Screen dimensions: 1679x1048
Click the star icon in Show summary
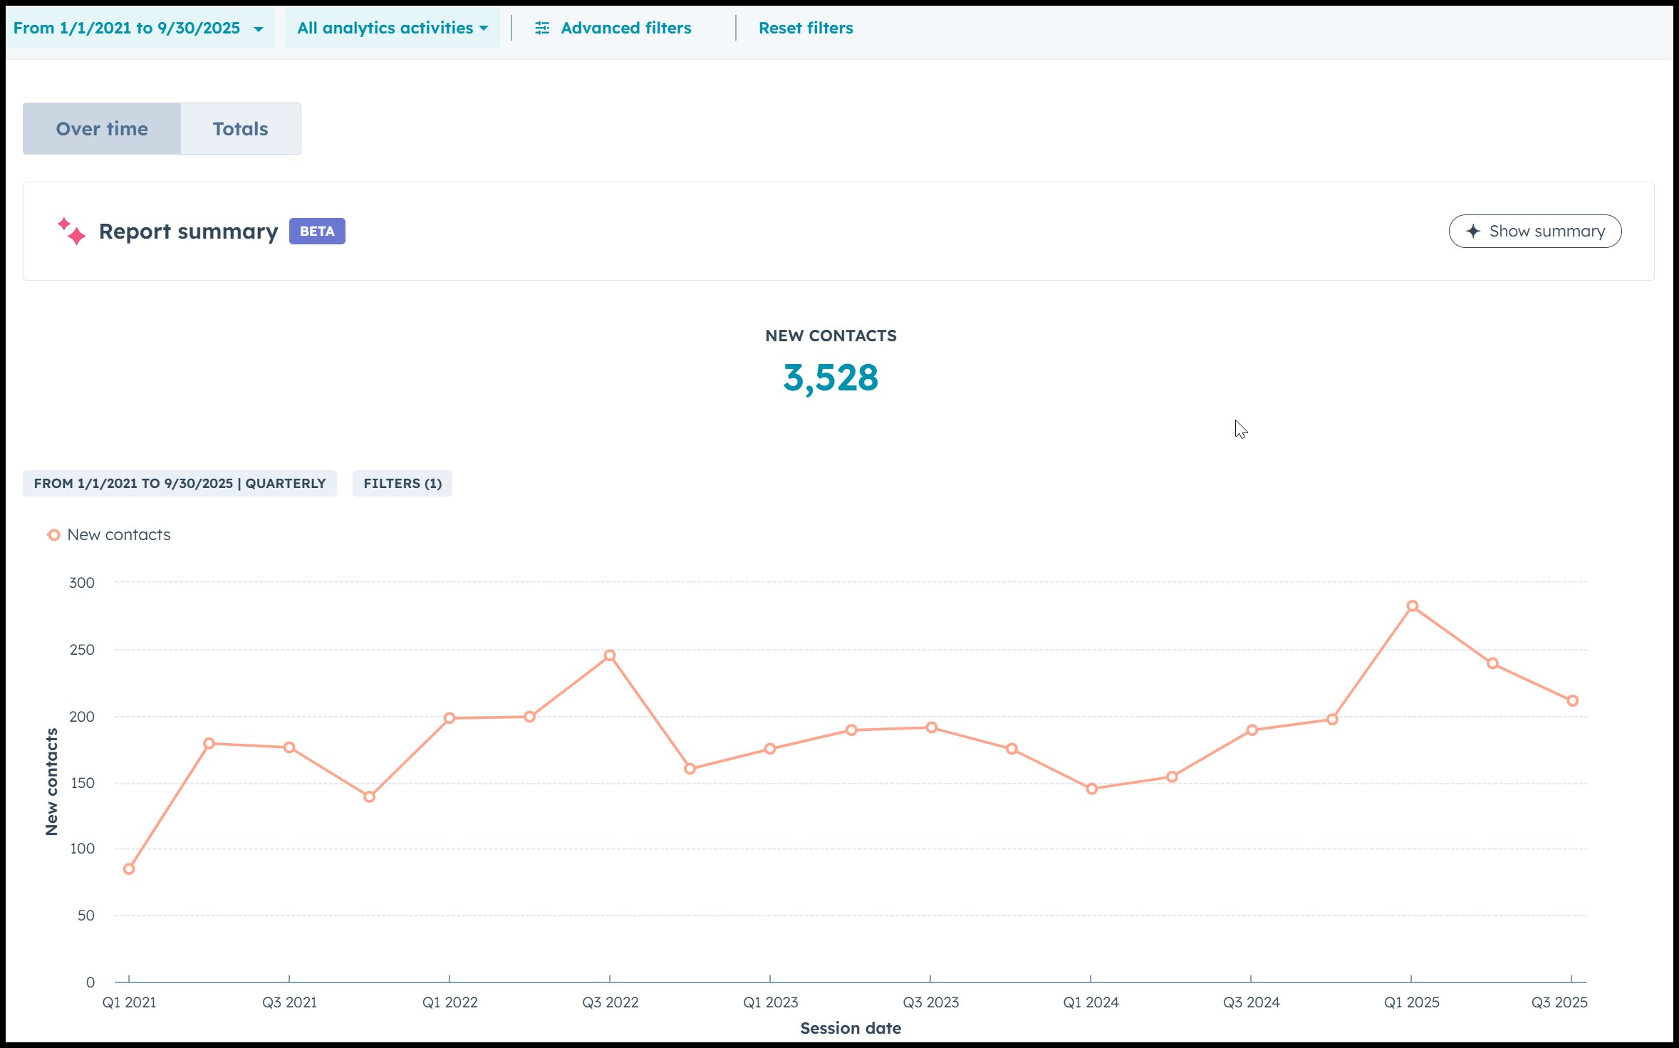1473,232
